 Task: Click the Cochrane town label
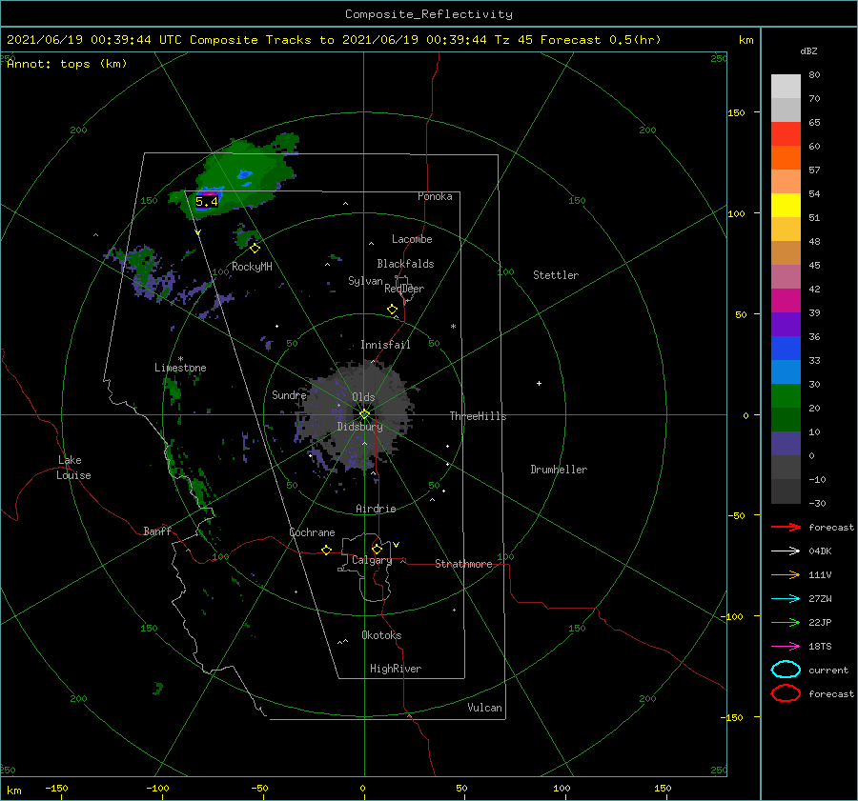click(312, 532)
